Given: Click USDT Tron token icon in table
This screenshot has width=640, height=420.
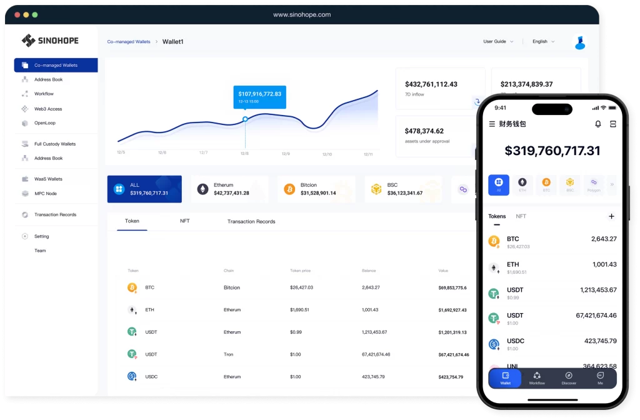Looking at the screenshot, I should [132, 354].
